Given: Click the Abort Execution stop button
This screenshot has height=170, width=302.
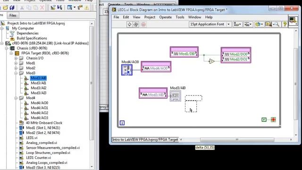Looking at the screenshot, I should (x=143, y=24).
